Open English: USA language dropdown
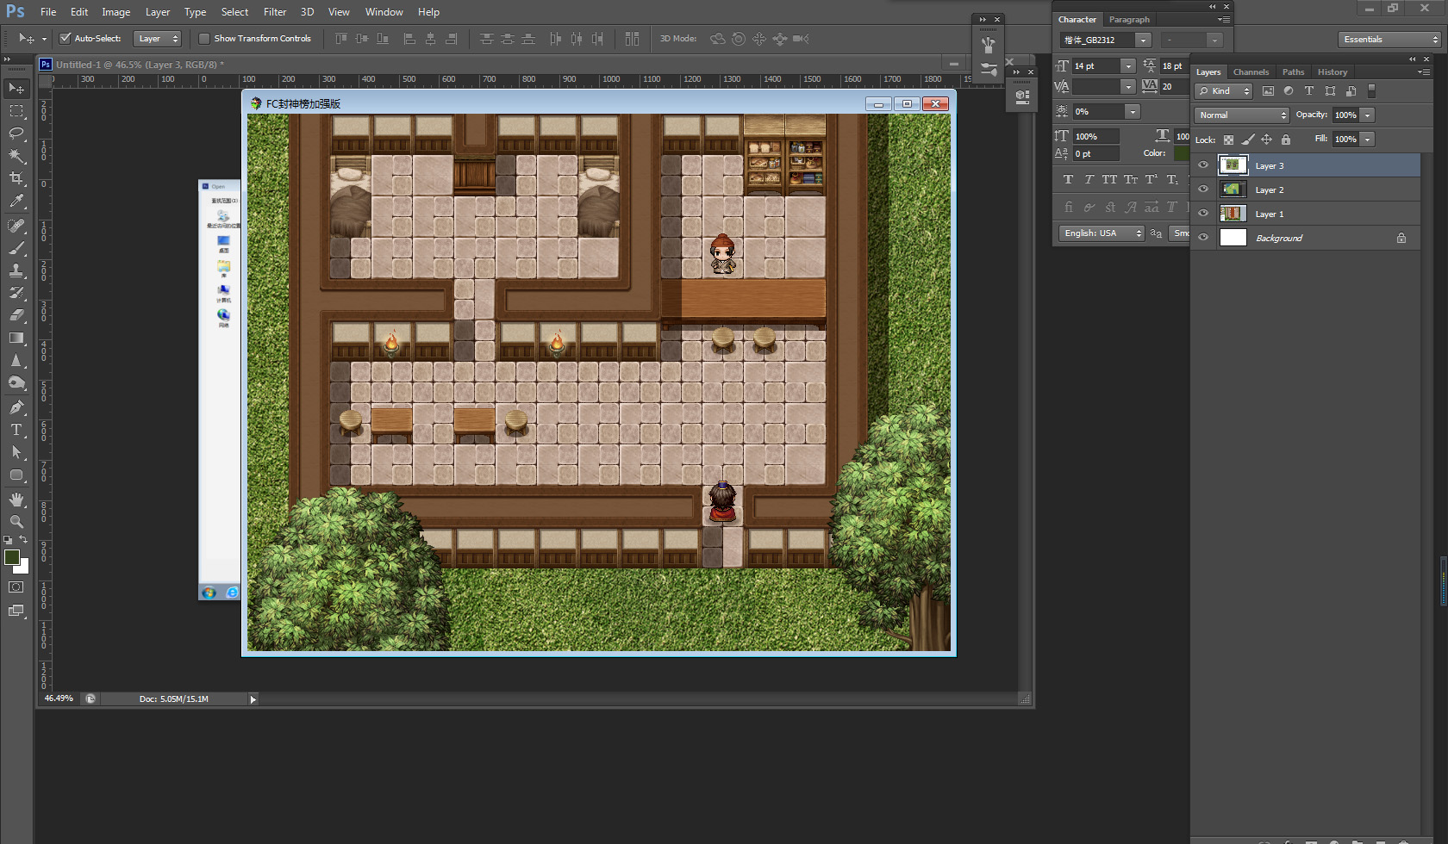 [1102, 233]
